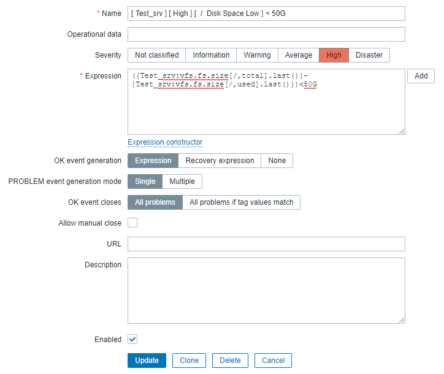The width and height of the screenshot is (444, 374).
Task: Click the URL input field
Action: click(x=266, y=244)
